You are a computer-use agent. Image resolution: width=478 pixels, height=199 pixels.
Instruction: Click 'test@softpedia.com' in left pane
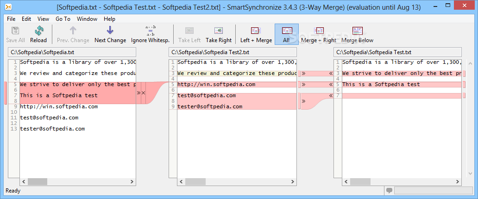point(49,118)
